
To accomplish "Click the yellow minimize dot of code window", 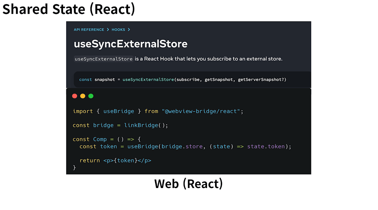I will coord(83,96).
